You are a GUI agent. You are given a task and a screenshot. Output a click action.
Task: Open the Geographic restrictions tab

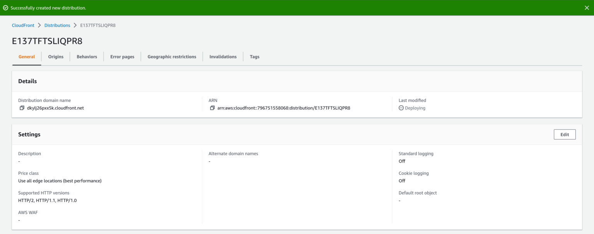[x=172, y=56]
